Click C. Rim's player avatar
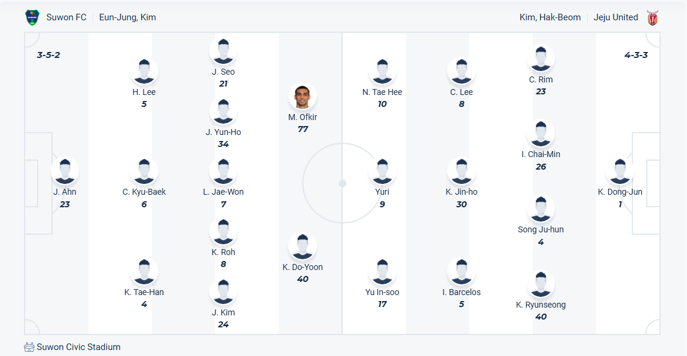This screenshot has width=687, height=356. tap(541, 59)
